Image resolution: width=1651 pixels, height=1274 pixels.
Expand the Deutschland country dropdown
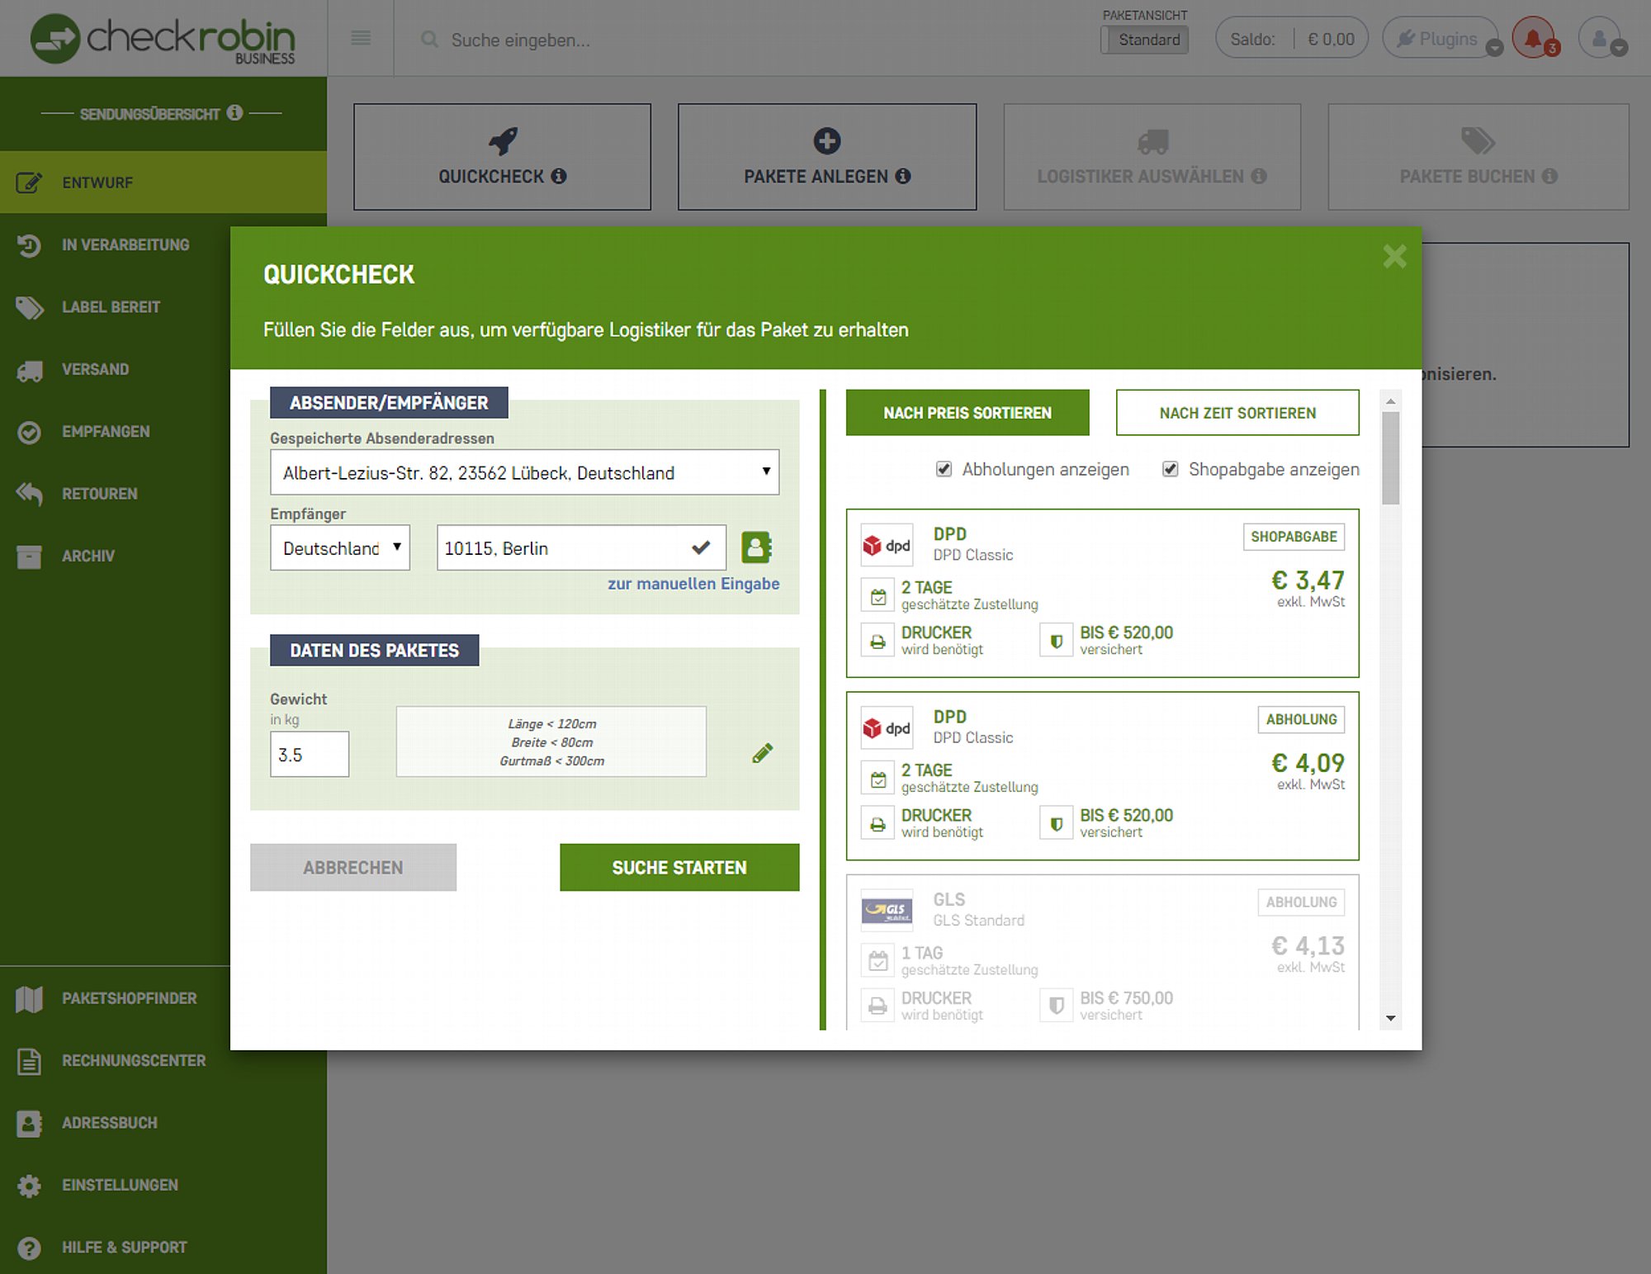tap(340, 547)
